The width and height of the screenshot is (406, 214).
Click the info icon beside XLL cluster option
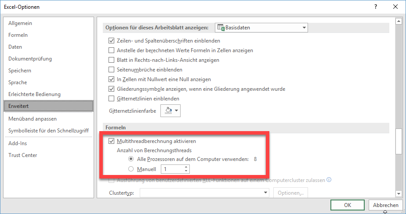[329, 179]
